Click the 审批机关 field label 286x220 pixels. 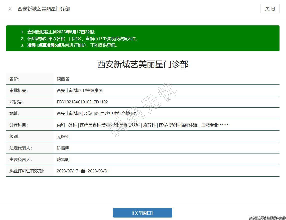coord(18,90)
